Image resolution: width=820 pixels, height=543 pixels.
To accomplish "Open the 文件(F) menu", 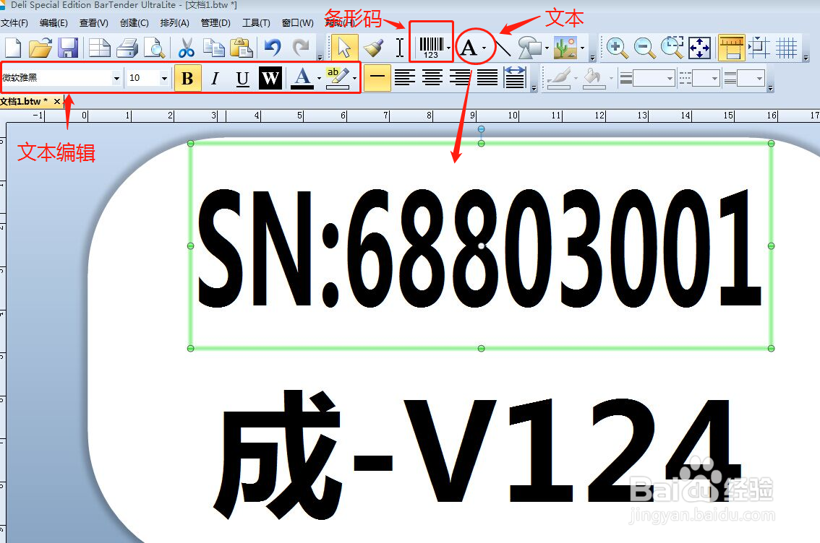I will (x=14, y=23).
